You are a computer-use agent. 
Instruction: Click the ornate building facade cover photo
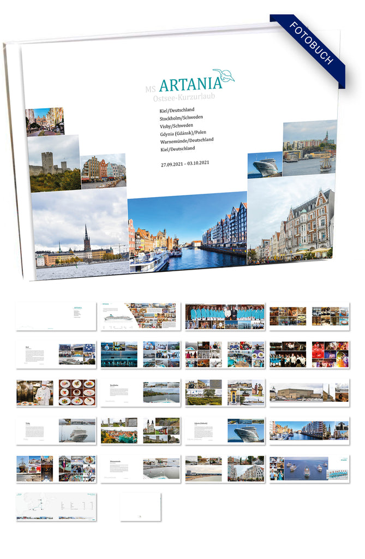click(x=291, y=219)
